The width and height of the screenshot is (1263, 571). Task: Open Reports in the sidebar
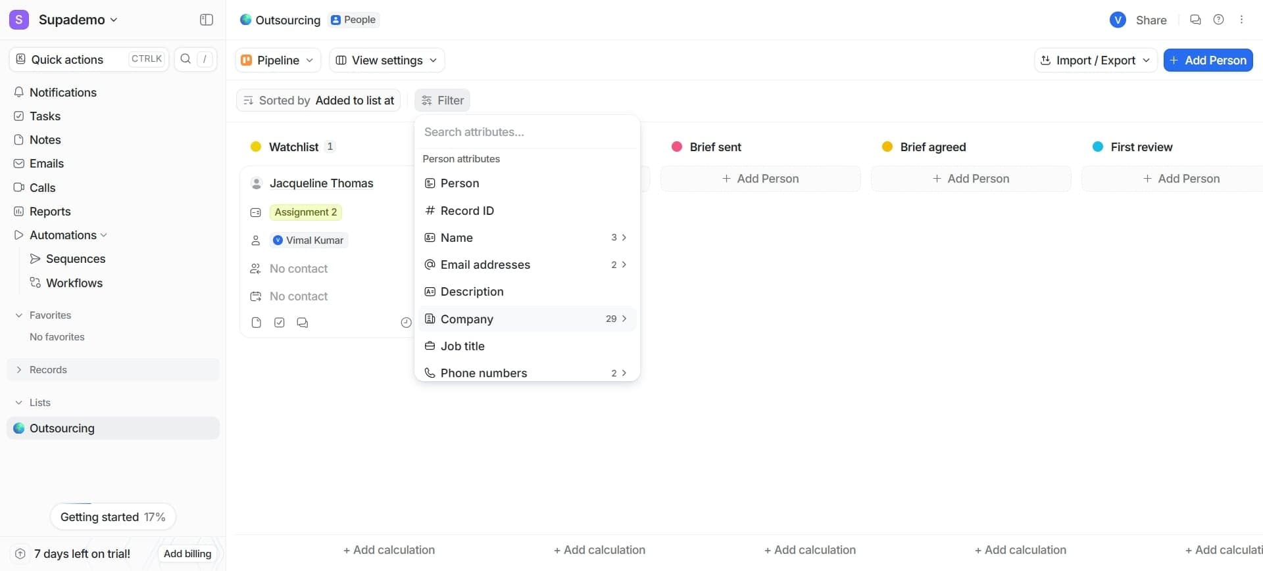50,212
